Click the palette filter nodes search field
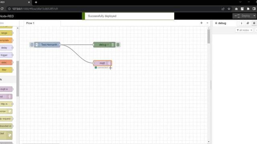The image size is (257, 144). [8, 23]
